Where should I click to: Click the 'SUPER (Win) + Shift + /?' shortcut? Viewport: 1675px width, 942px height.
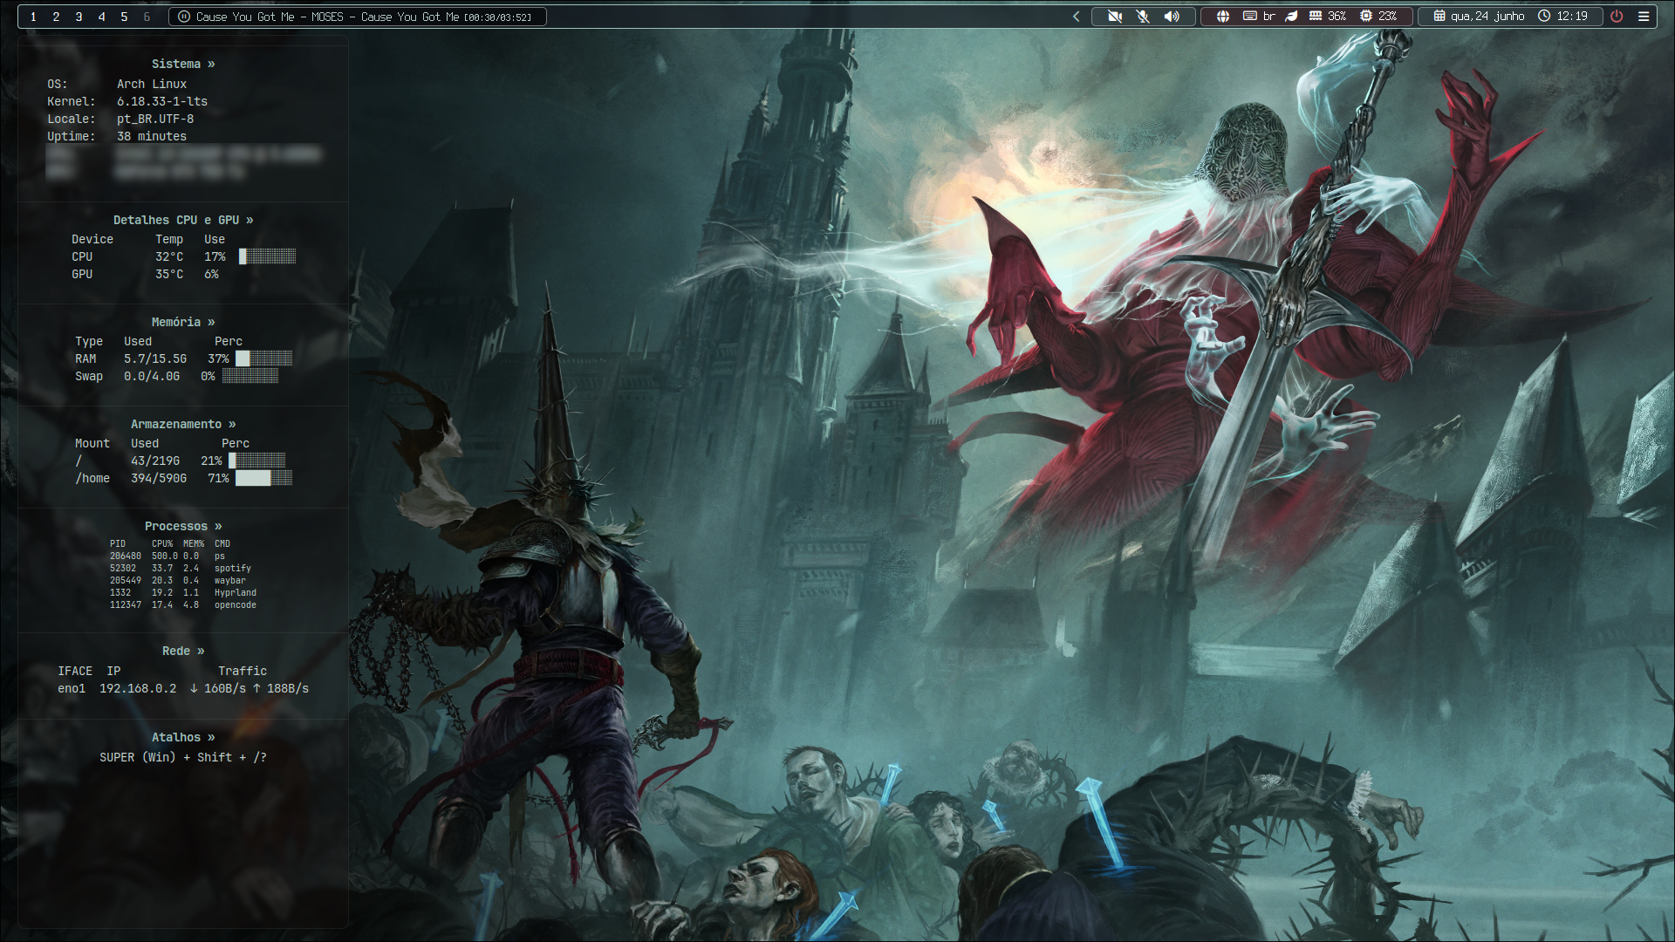pyautogui.click(x=183, y=757)
